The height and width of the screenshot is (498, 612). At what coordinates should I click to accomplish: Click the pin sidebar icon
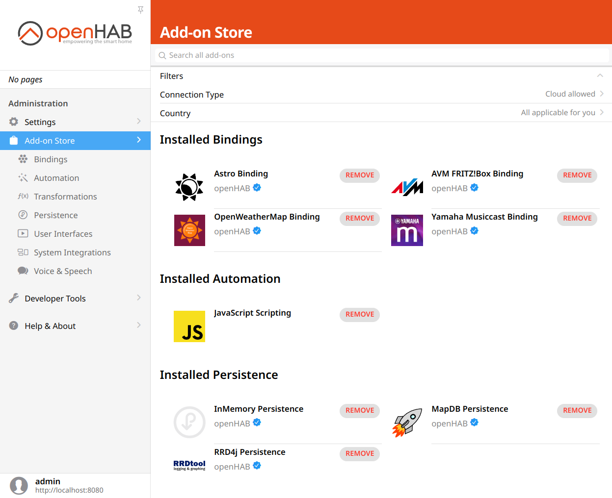(140, 10)
